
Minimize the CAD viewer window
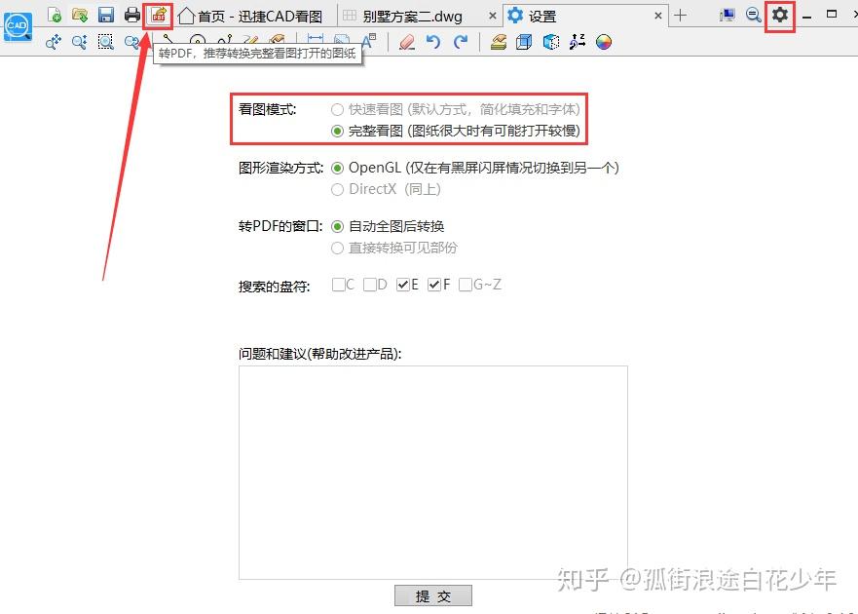pos(806,16)
